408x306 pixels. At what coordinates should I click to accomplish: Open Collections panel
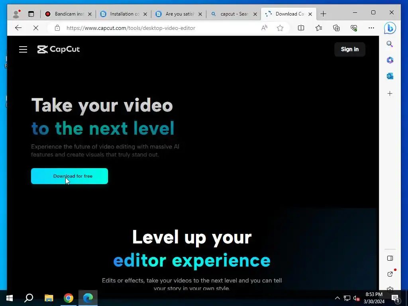pos(336,28)
